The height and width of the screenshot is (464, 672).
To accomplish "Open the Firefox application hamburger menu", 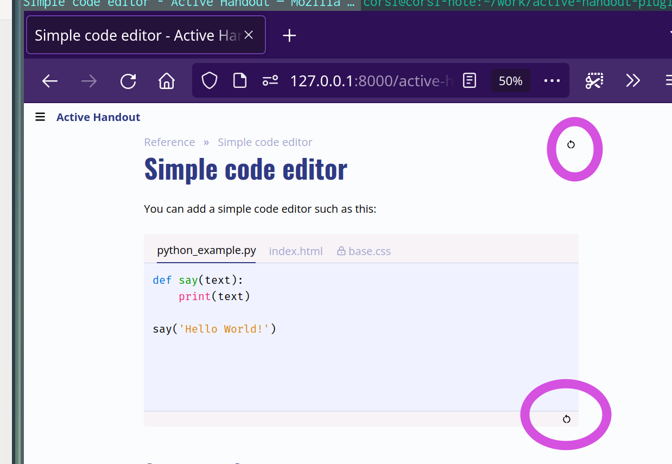I will tap(669, 80).
